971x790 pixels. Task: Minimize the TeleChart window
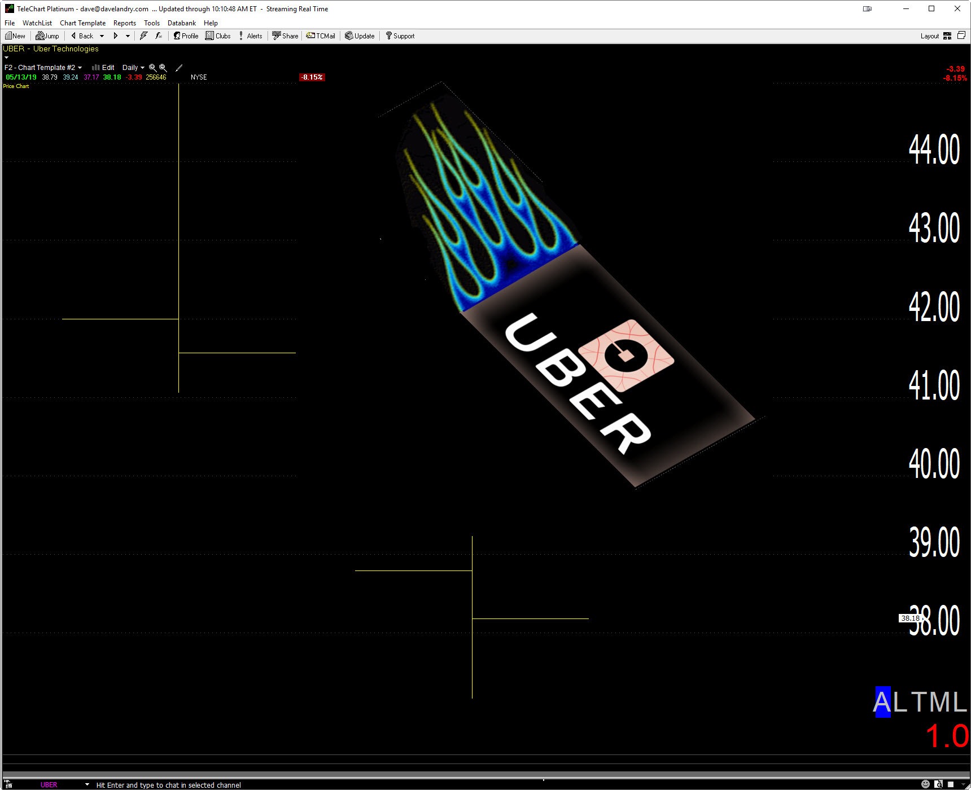(906, 8)
